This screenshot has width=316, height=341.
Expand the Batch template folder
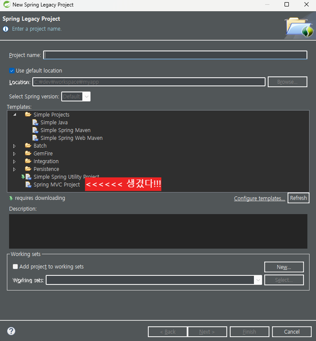[14, 146]
